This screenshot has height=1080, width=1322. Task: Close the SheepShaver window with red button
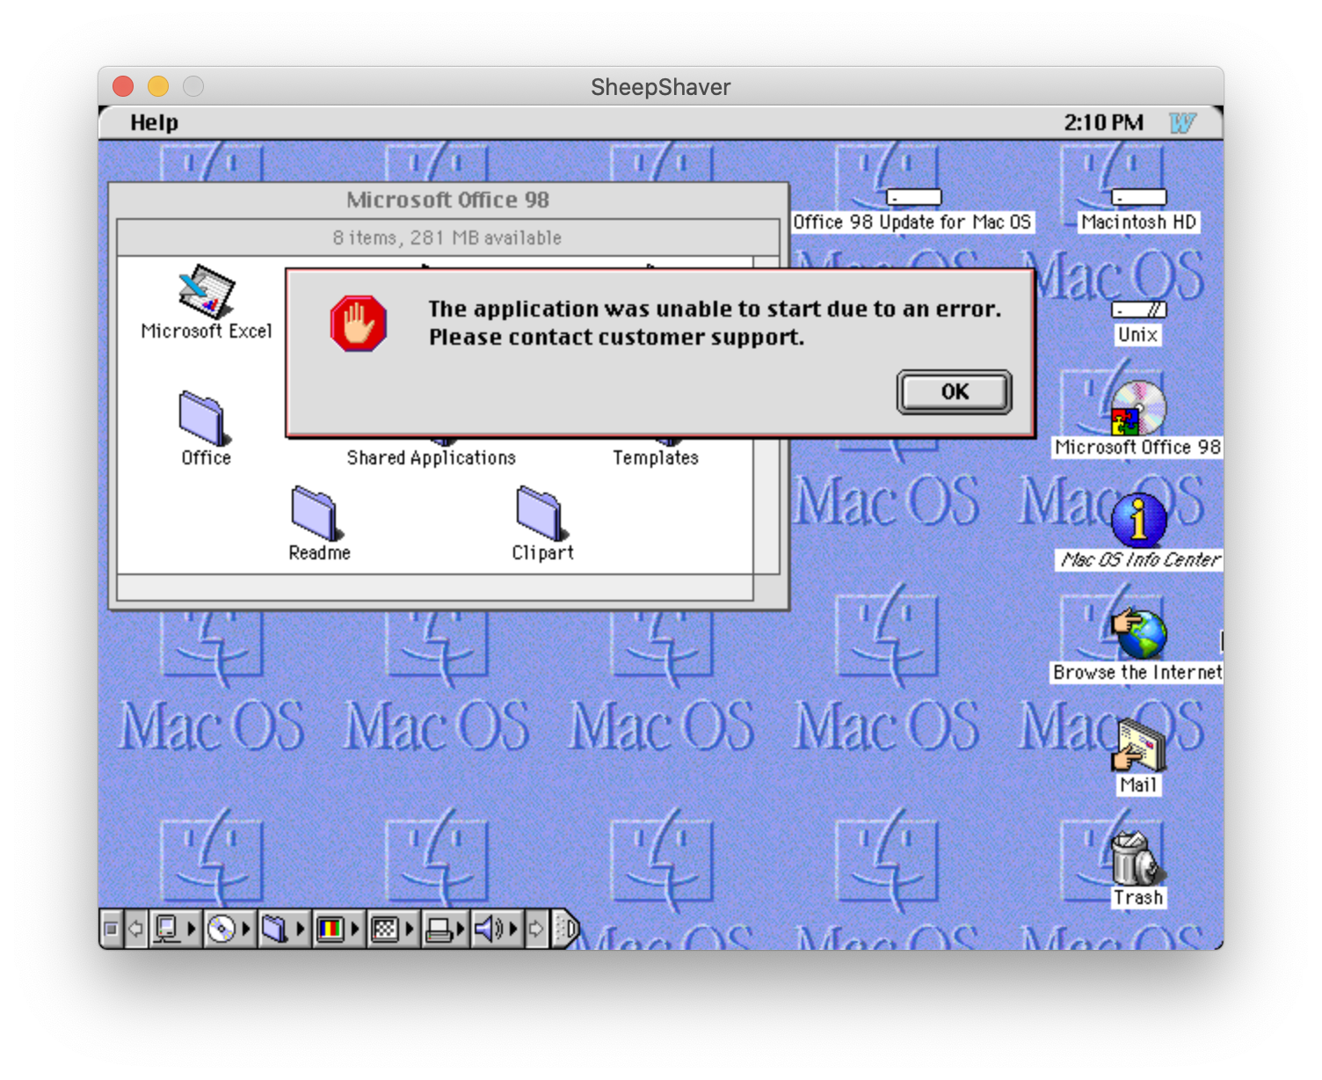tap(123, 86)
